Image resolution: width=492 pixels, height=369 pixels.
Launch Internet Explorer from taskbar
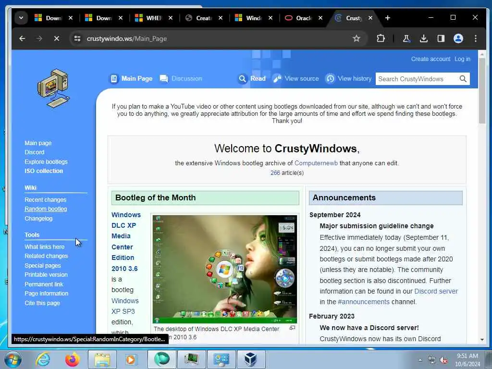point(42,359)
